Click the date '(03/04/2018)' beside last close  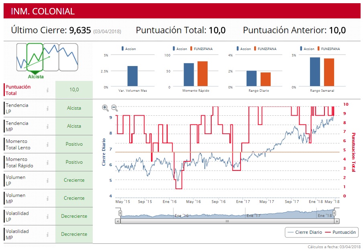107,31
